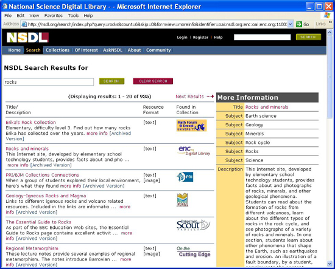Click the On the Cutting Edge logo
The width and height of the screenshot is (335, 269).
point(194,252)
